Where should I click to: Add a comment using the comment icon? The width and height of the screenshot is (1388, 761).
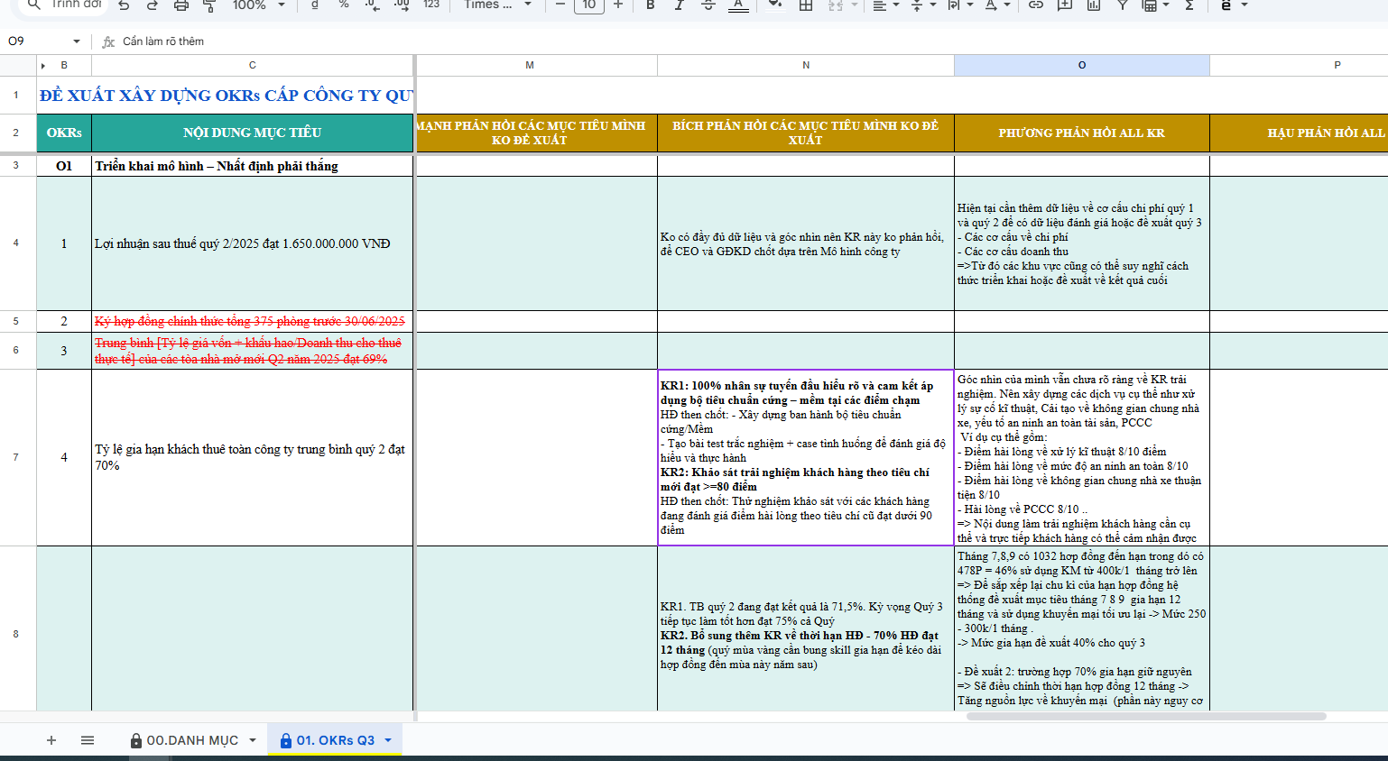pos(1065,5)
